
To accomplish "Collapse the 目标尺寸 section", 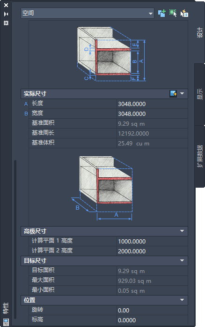I will click(x=182, y=261).
